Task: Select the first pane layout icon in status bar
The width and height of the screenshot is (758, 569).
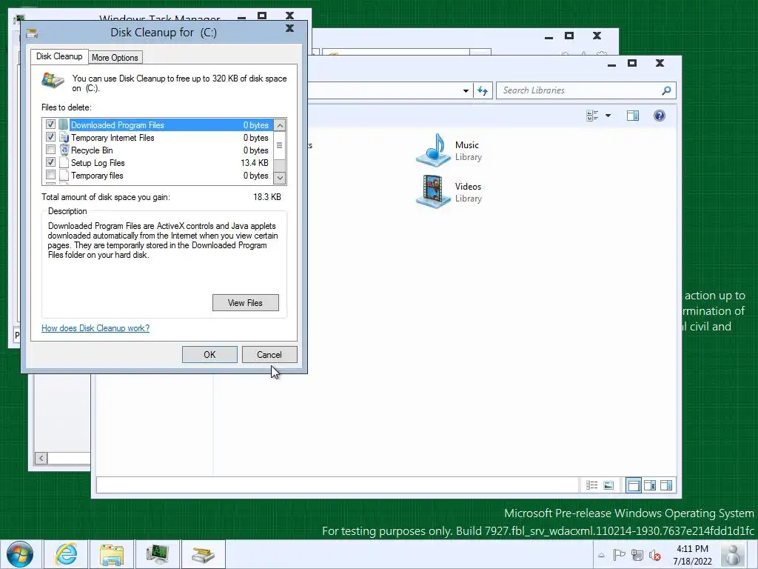Action: (634, 485)
